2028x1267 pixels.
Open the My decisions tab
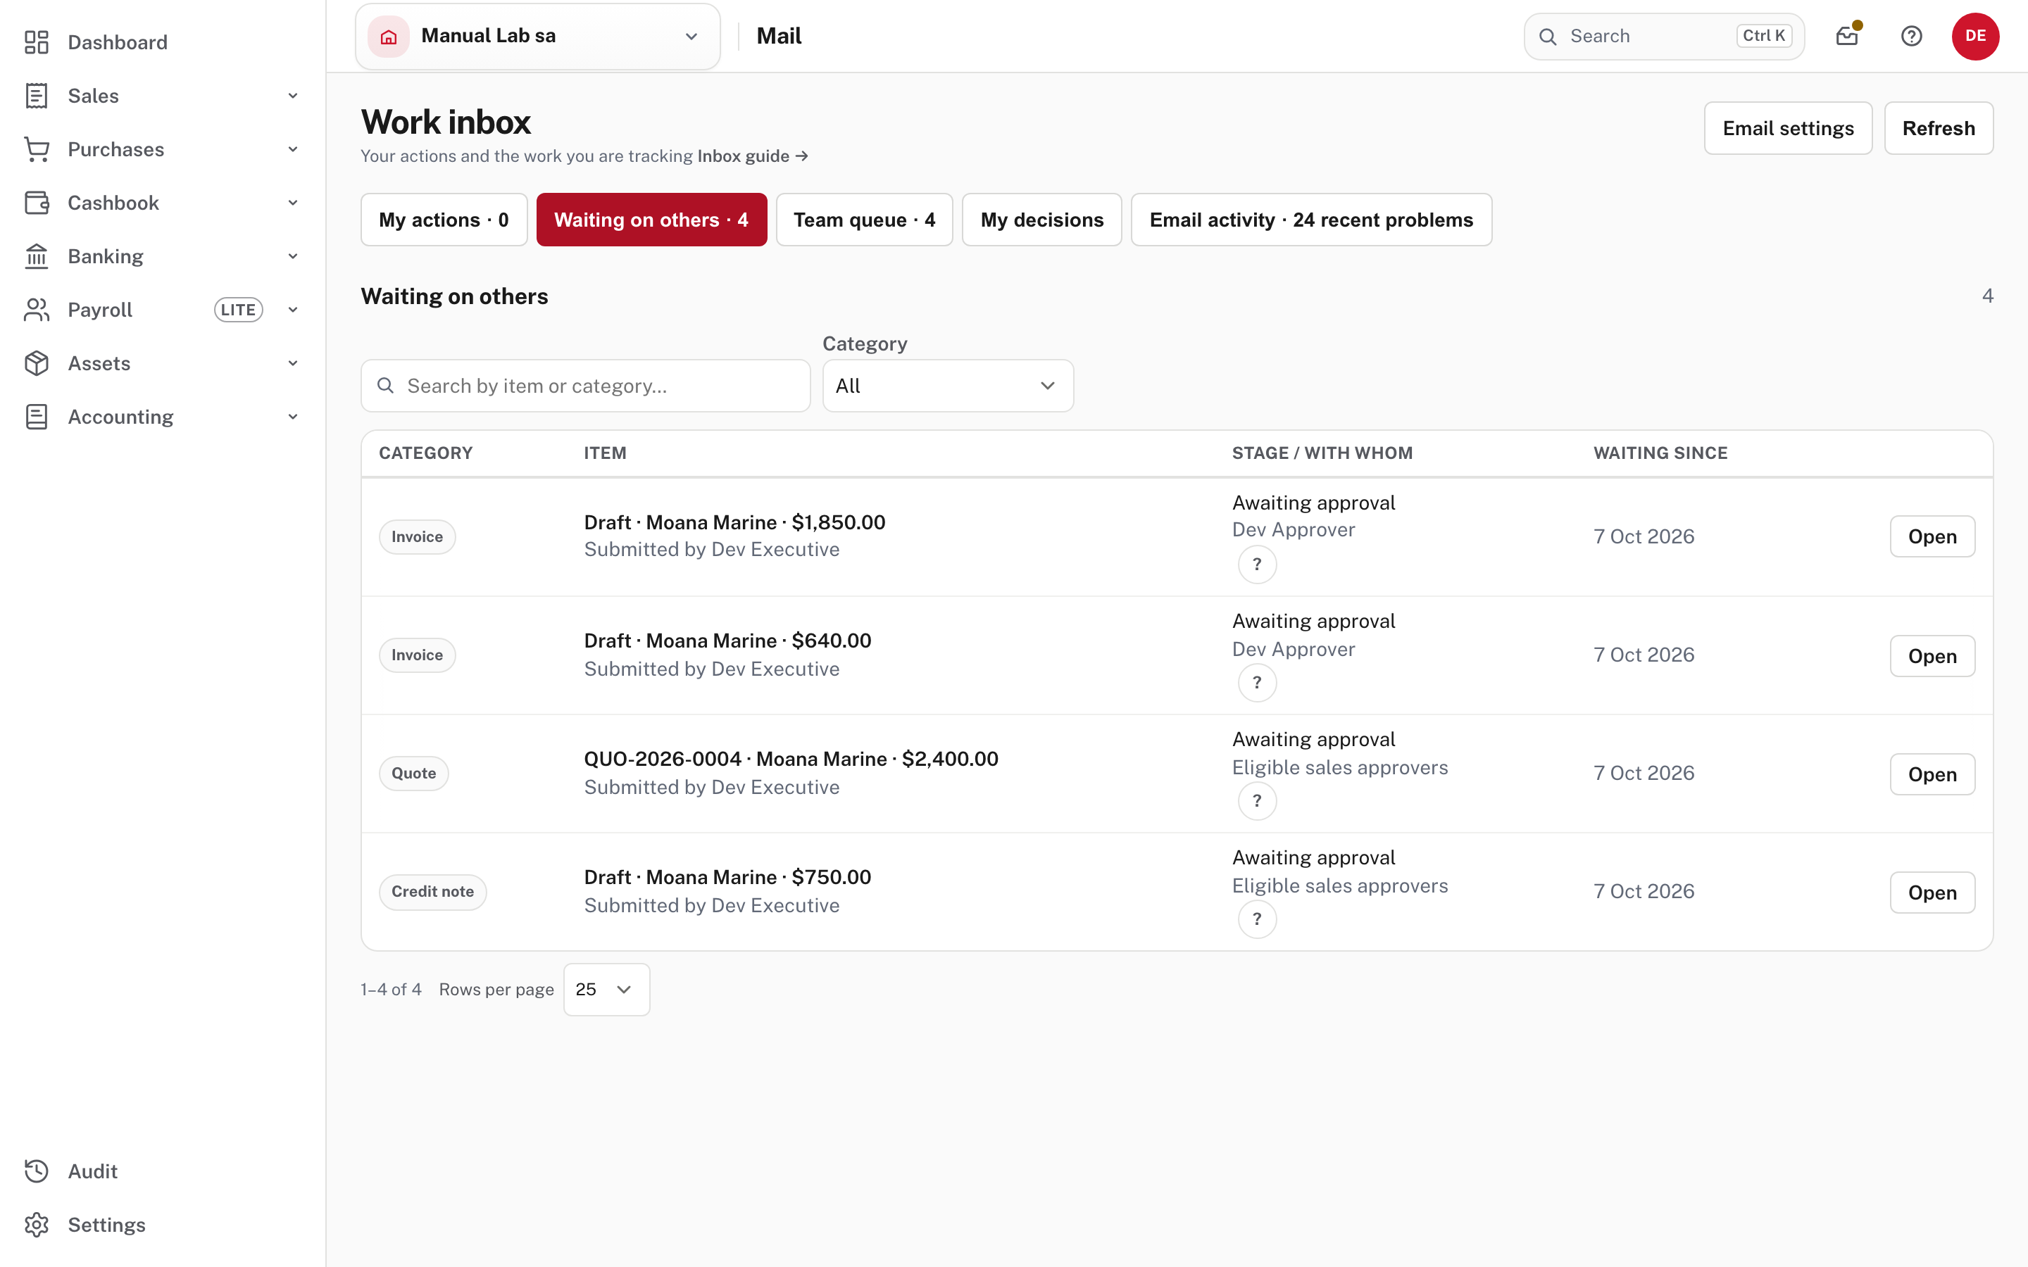[1041, 220]
